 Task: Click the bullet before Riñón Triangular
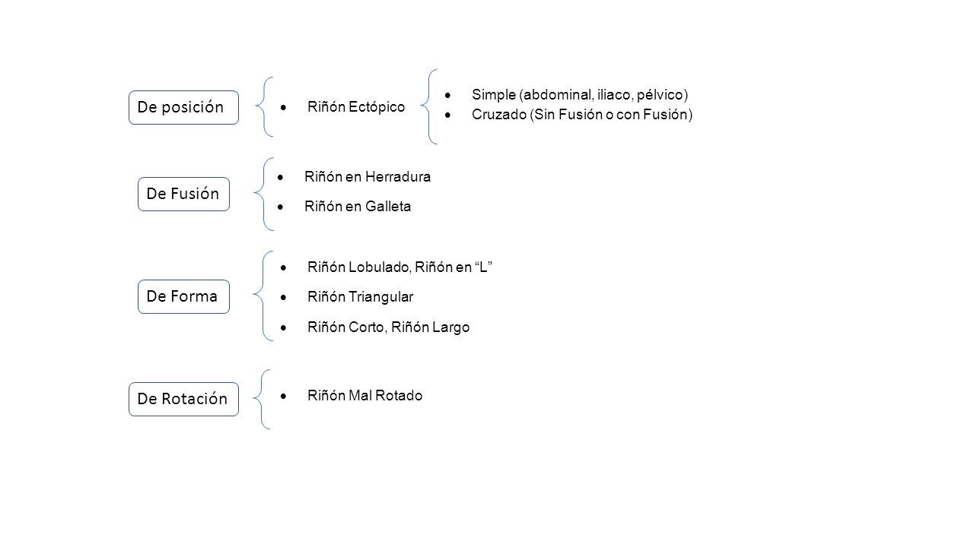[283, 297]
